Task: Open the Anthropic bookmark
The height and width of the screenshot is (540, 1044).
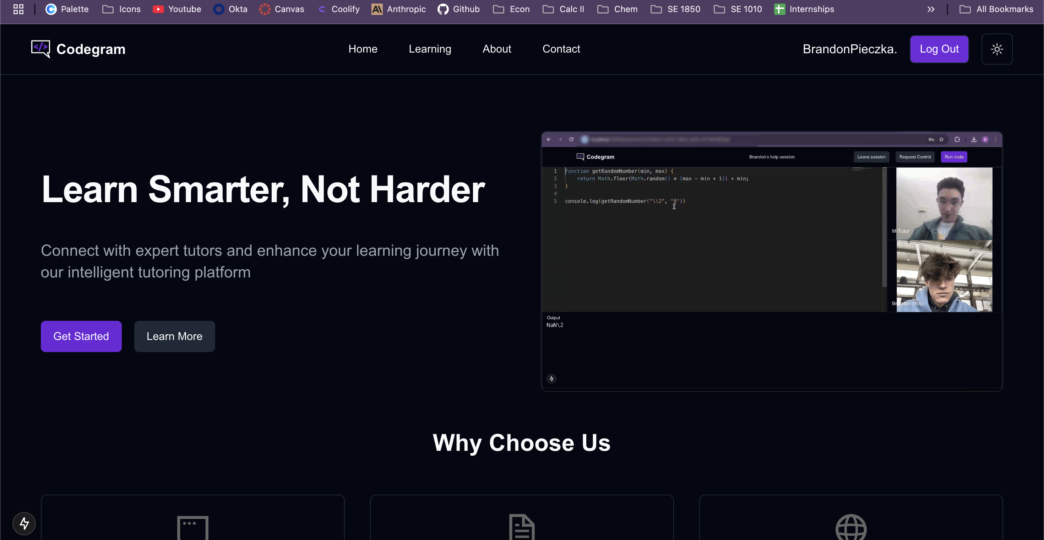Action: [x=399, y=9]
